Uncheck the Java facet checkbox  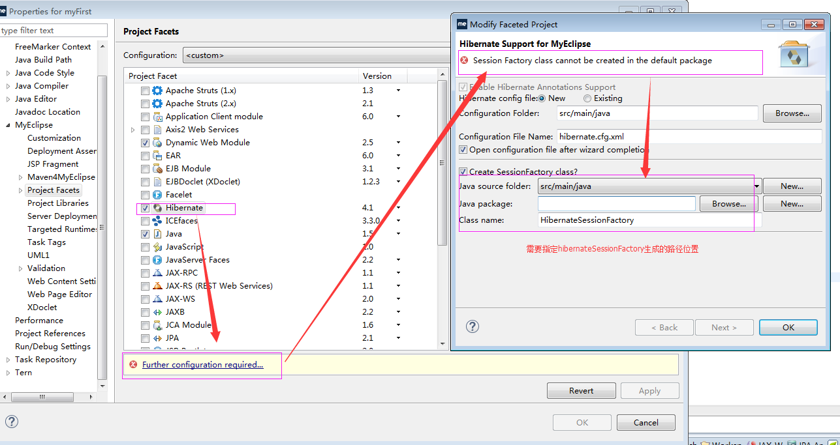tap(145, 234)
